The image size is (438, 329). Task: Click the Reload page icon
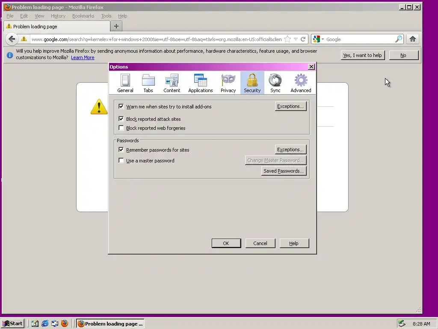303,39
